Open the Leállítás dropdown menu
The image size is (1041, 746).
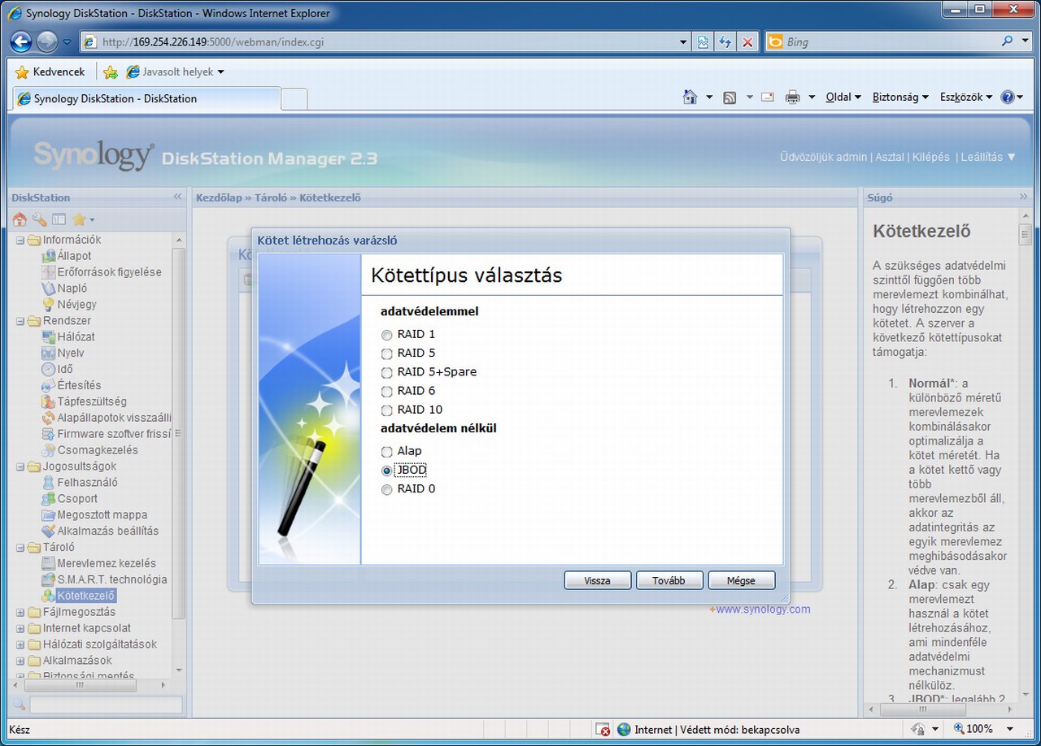[x=988, y=157]
